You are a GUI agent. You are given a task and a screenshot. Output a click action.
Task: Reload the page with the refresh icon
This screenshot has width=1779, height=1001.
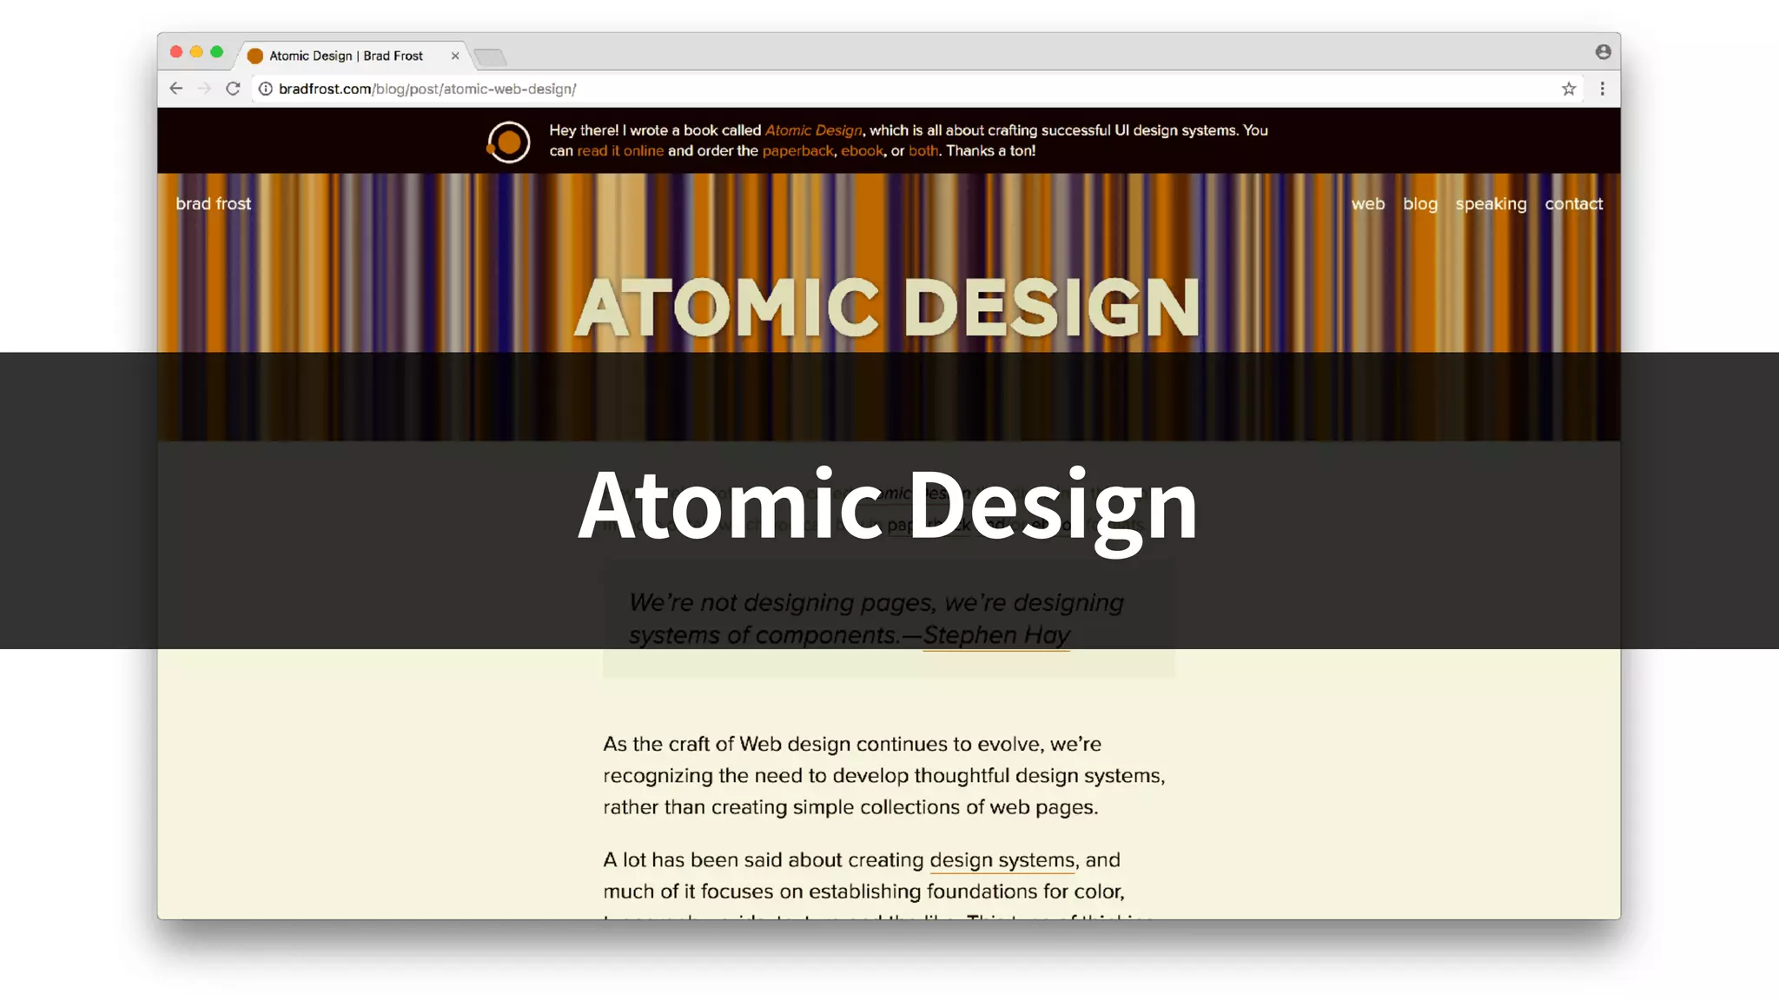point(233,89)
